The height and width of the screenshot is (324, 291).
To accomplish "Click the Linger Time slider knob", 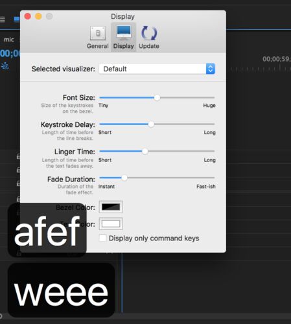I will (x=145, y=151).
